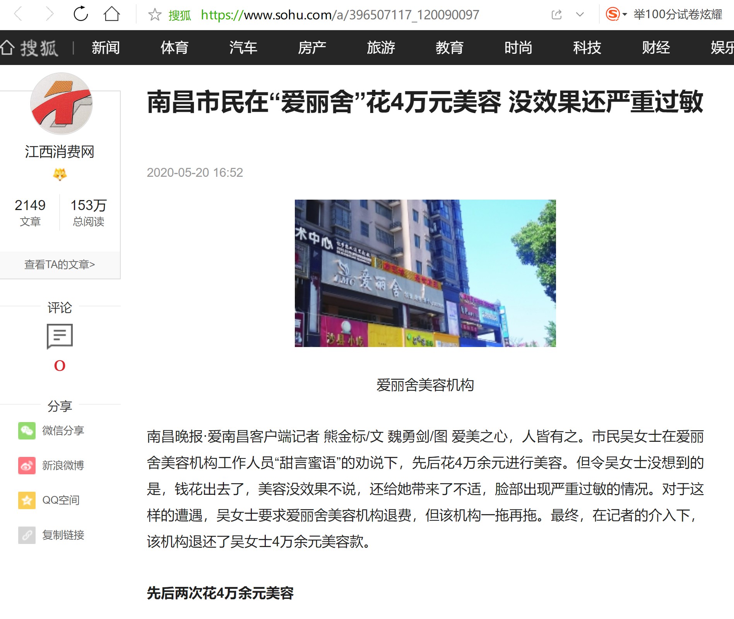Expand the address bar dropdown chevron
This screenshot has width=734, height=619.
tap(580, 15)
